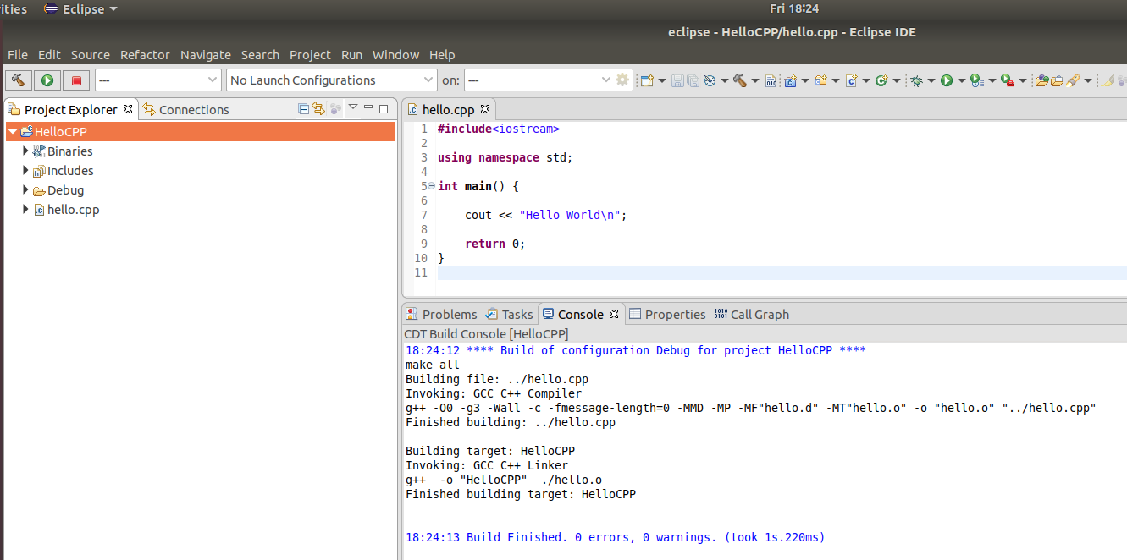This screenshot has height=560, width=1127.
Task: Open the No Launch Configurations dropdown
Action: coord(332,80)
